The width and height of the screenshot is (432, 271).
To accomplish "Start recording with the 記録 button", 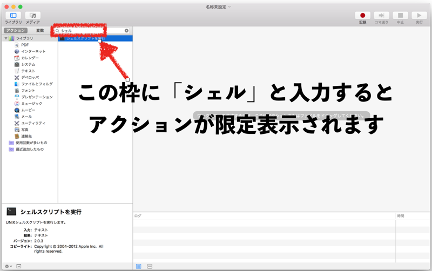I will tap(362, 16).
